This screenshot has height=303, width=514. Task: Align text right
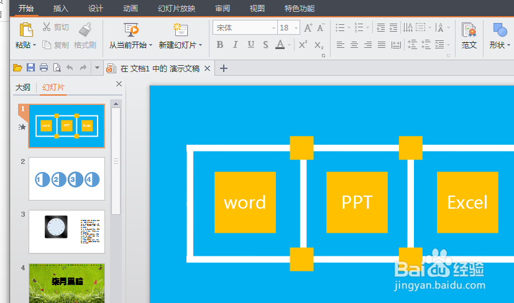(x=368, y=45)
